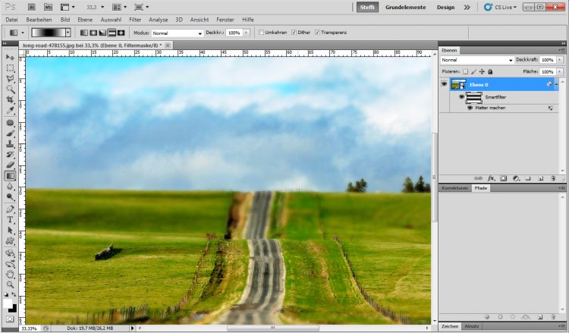Viewport: 569px width, 333px height.
Task: Select the Brush tool
Action: [10, 134]
